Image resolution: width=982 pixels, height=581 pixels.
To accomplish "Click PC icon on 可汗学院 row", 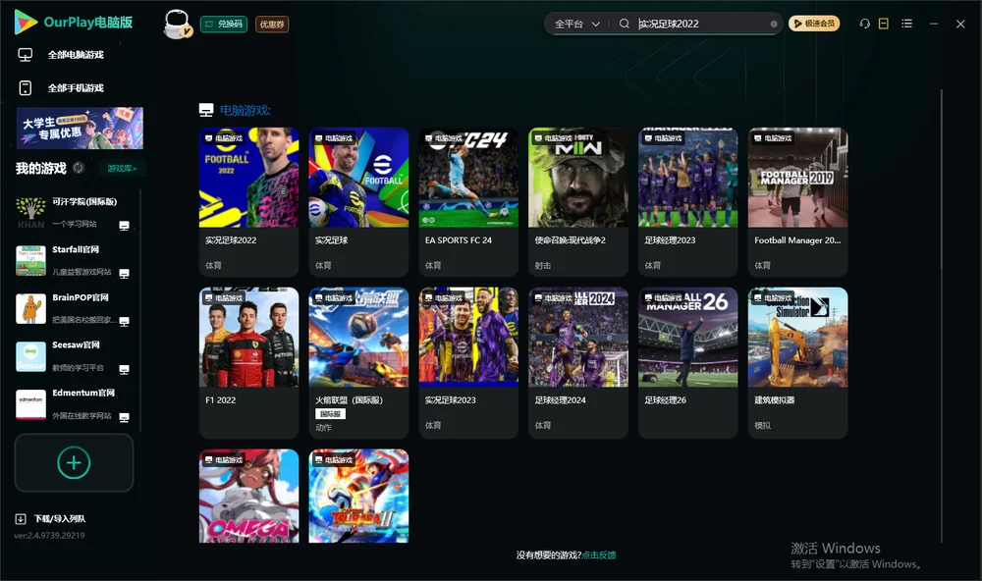I will (x=124, y=226).
